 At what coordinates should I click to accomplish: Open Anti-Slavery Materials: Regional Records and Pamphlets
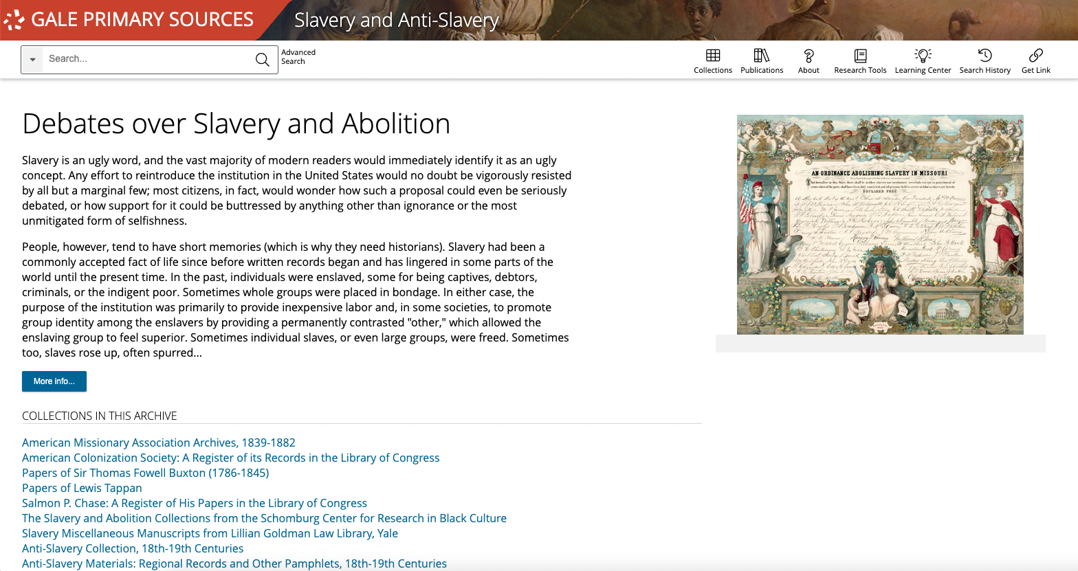[x=234, y=563]
